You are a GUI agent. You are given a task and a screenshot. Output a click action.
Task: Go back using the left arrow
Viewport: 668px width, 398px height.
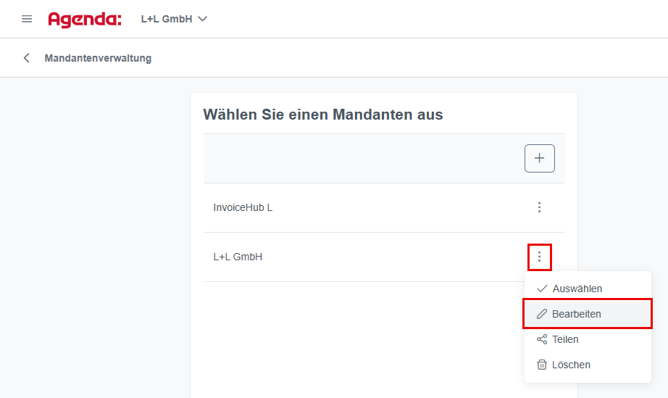pos(26,58)
